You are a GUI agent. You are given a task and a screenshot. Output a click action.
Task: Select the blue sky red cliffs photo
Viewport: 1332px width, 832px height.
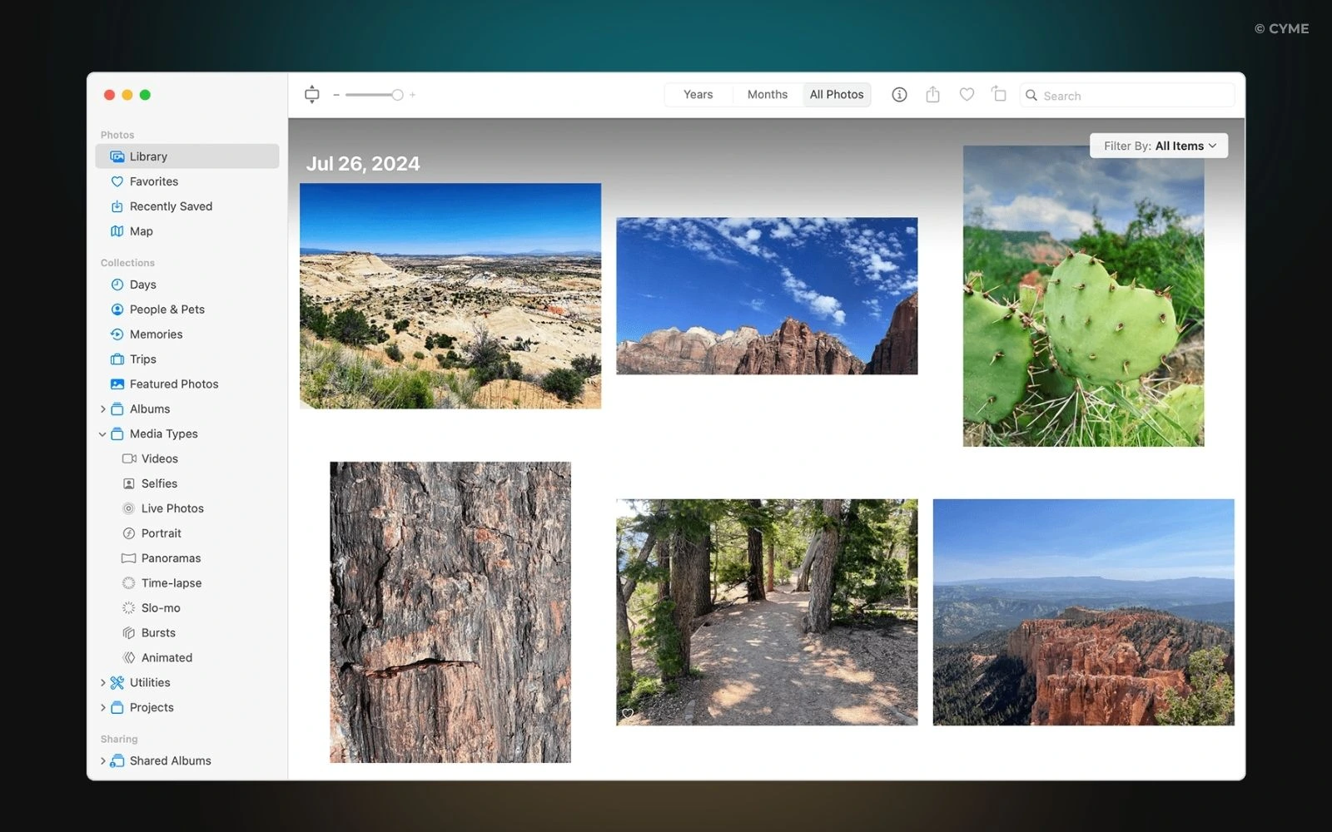(767, 296)
